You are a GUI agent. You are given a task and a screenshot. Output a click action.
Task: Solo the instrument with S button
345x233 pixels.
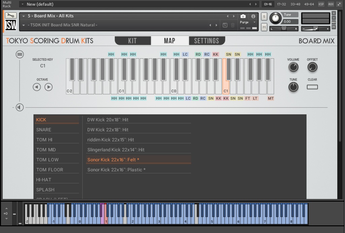pyautogui.click(x=264, y=16)
